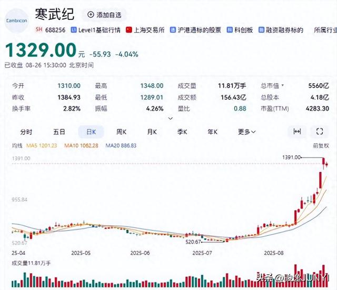The height and width of the screenshot is (290, 337).
Task: Click the current price 1329.00
Action: click(x=41, y=50)
